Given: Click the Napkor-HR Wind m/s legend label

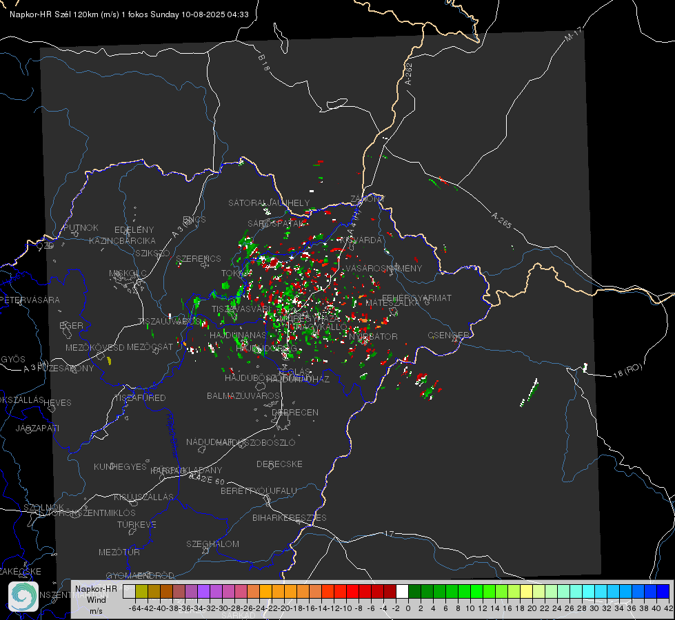Looking at the screenshot, I should tap(96, 600).
